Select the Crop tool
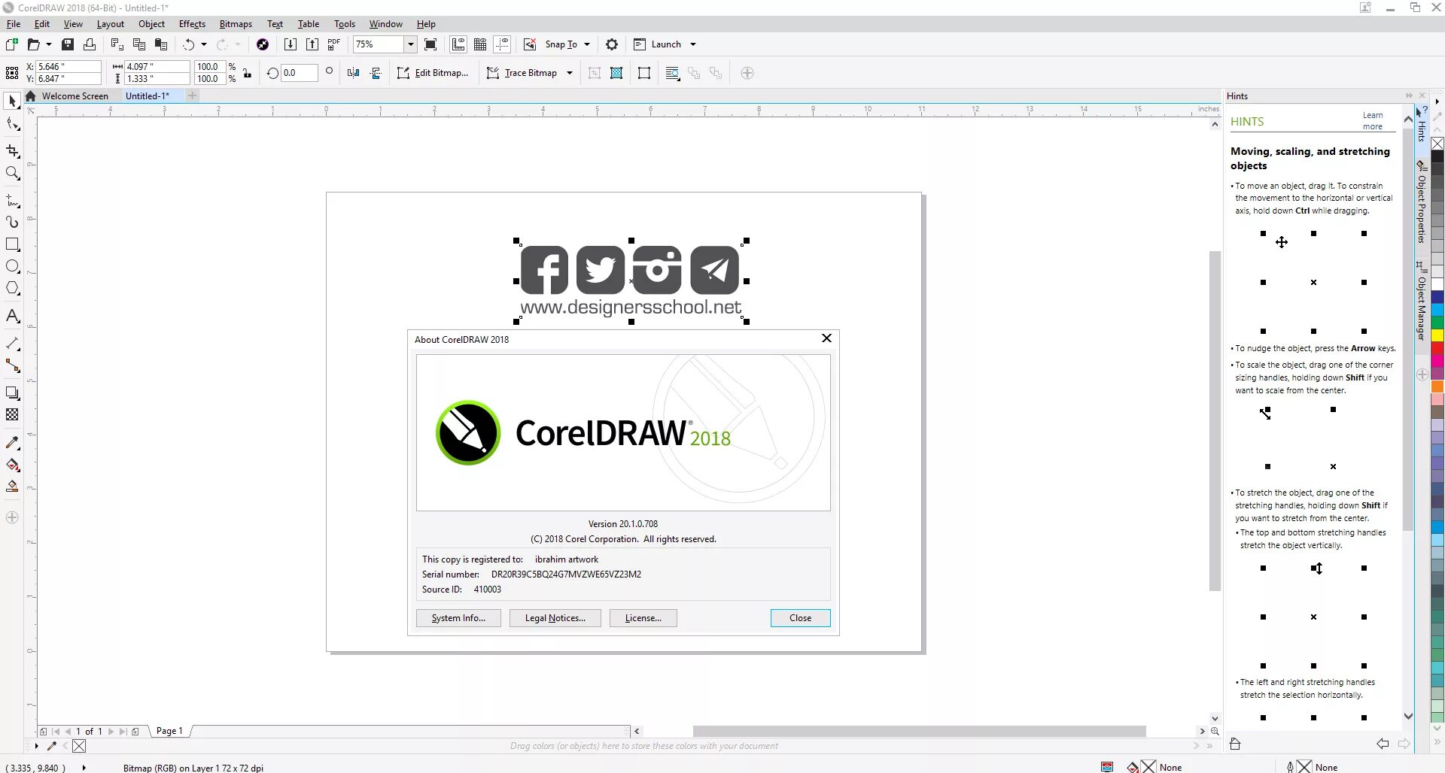This screenshot has width=1445, height=773. (x=12, y=151)
